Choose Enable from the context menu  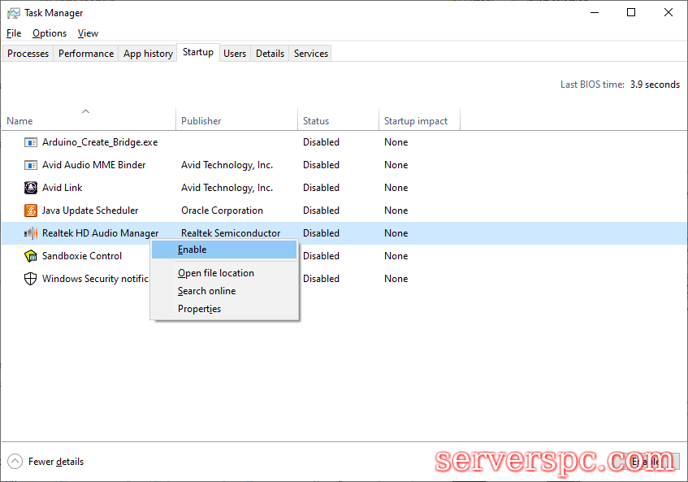click(193, 250)
